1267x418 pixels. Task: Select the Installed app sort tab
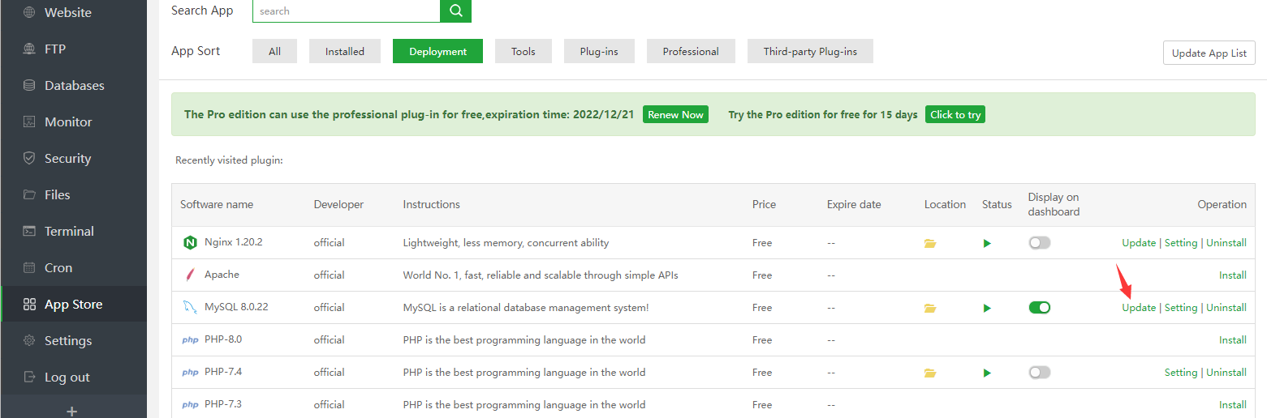tap(345, 51)
